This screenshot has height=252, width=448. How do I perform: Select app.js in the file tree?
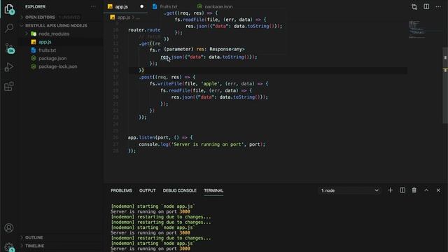click(x=45, y=42)
